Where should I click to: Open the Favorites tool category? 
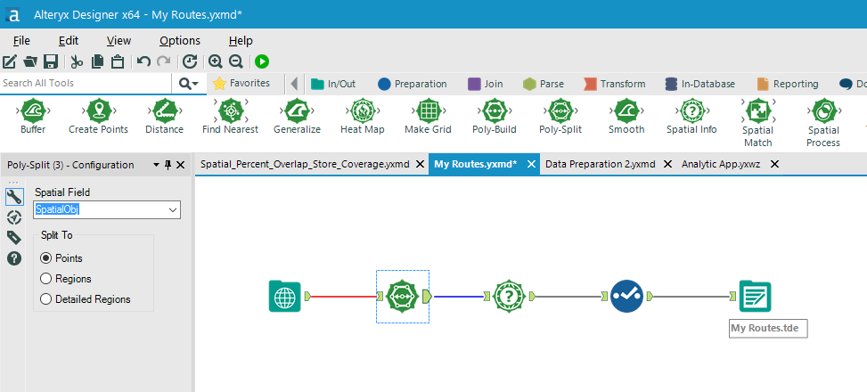(x=241, y=84)
